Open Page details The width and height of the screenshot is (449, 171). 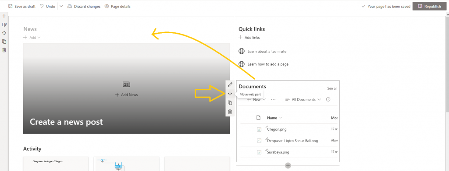(x=118, y=6)
